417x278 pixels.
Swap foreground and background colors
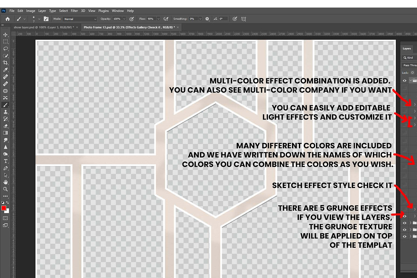pos(8,202)
